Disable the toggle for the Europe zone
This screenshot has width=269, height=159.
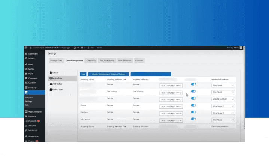pyautogui.click(x=193, y=106)
